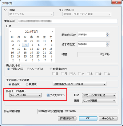Select February 28 in the calendar
Viewport: 123px width, 126px height.
click(x=44, y=57)
